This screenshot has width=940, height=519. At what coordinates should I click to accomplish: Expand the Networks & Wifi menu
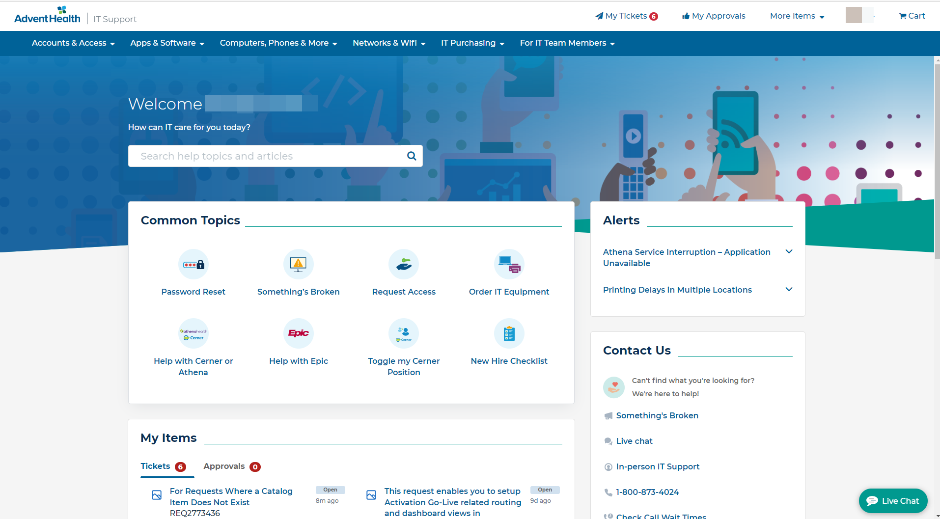[x=388, y=43]
